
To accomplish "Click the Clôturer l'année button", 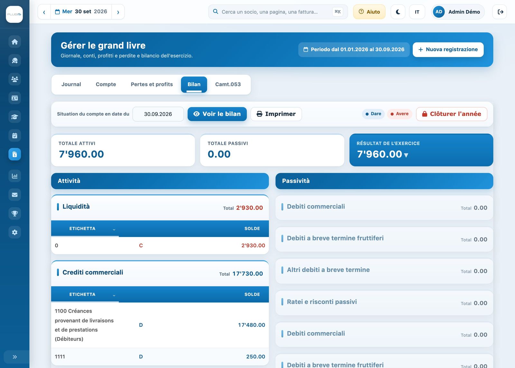I will click(451, 114).
